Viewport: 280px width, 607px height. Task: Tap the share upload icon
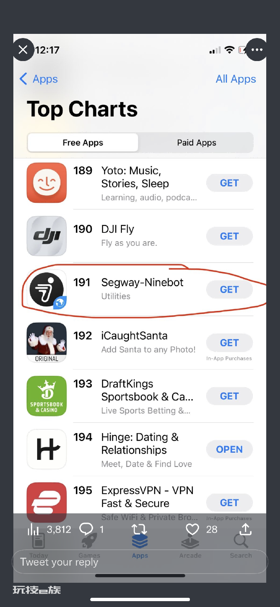coord(246,529)
